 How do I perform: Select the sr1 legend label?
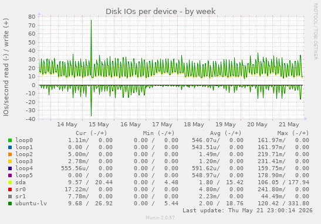coord(21,197)
